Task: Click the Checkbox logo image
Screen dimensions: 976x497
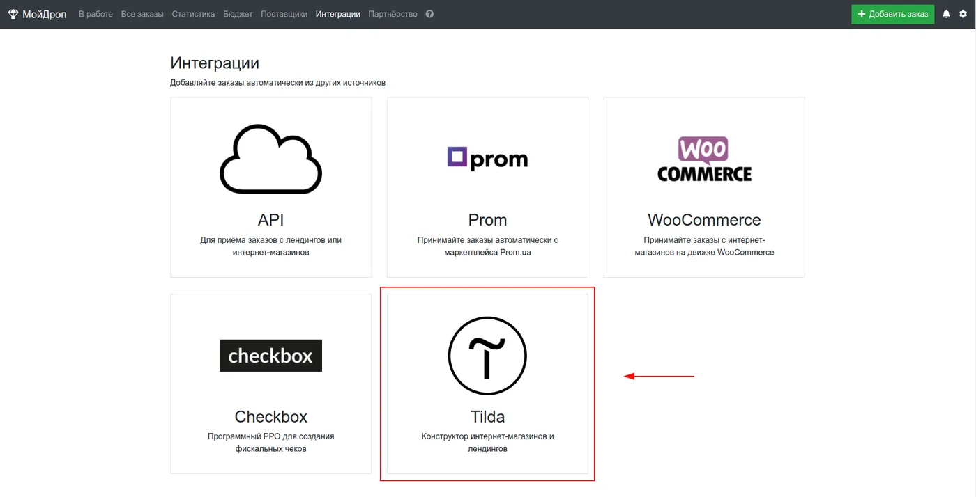Action: click(270, 356)
